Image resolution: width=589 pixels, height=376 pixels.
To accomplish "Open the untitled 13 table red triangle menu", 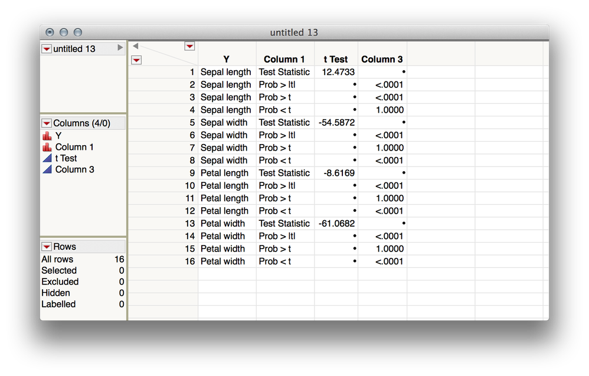I will [x=47, y=49].
